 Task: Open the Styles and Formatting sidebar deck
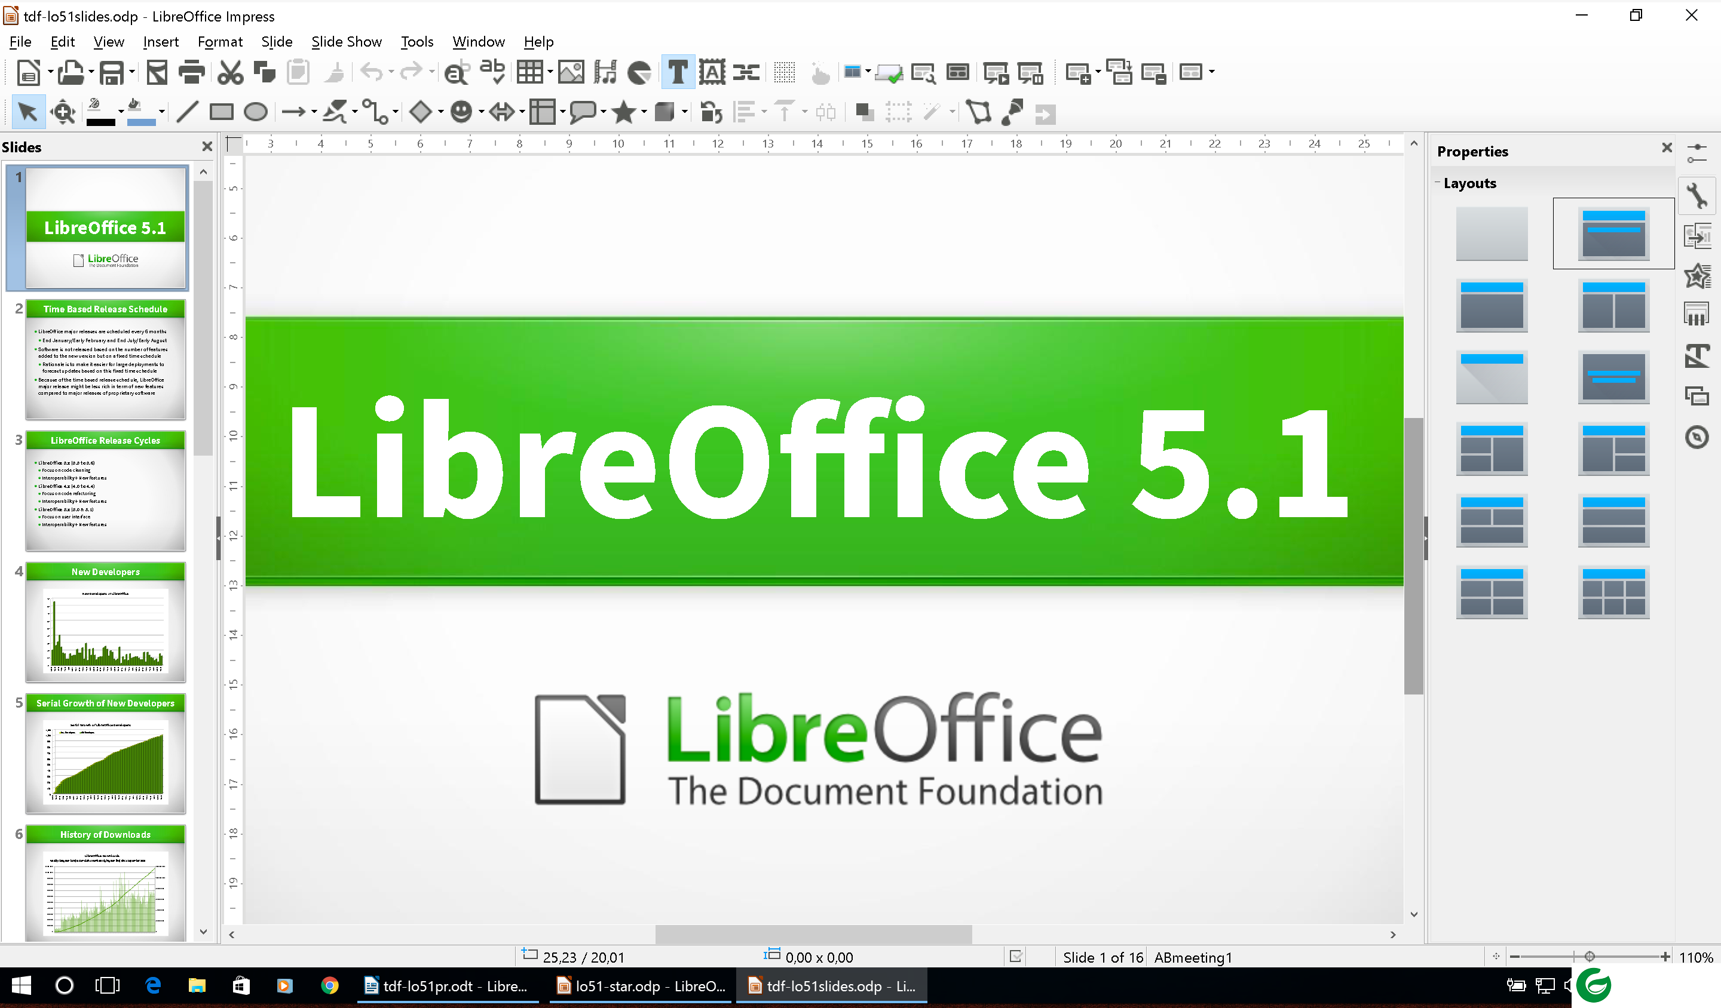(1697, 357)
